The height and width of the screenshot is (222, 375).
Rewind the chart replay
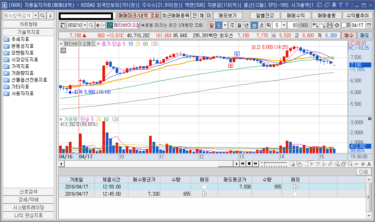click(x=242, y=164)
